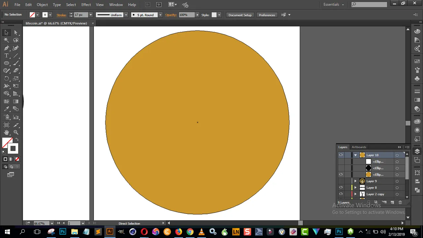Select the Free Transform tool
The image size is (423, 238).
pos(16,86)
